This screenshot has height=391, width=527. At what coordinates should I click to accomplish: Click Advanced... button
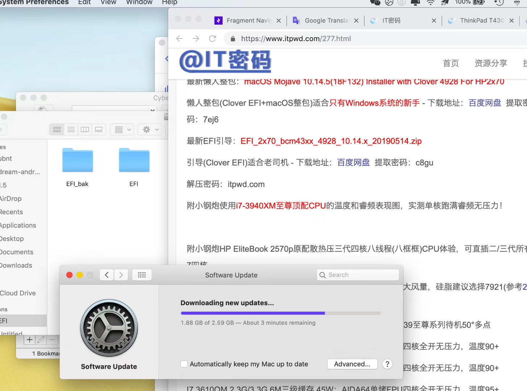pyautogui.click(x=352, y=364)
